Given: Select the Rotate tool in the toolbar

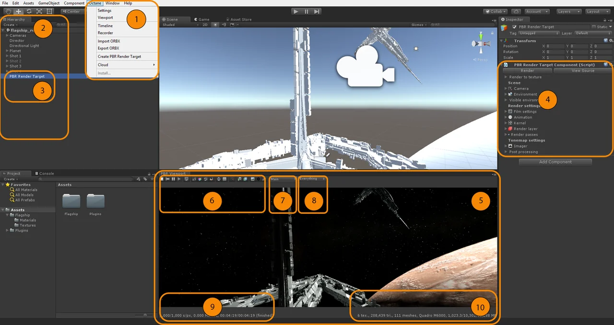Looking at the screenshot, I should [x=29, y=11].
